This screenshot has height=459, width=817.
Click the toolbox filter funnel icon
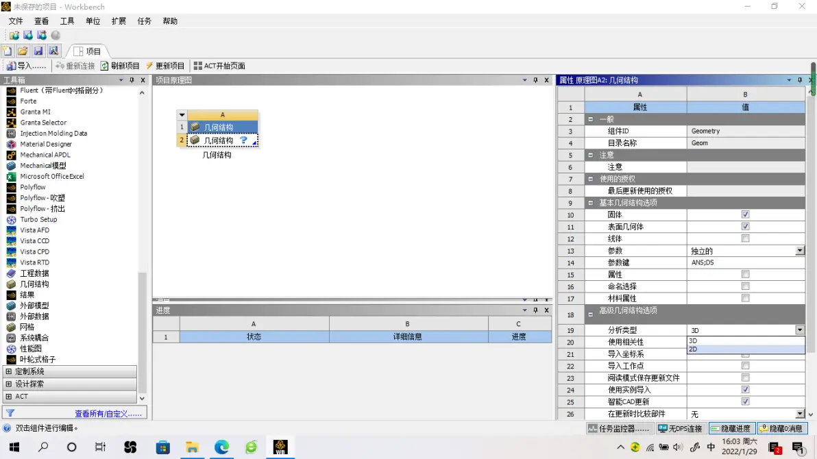click(x=10, y=413)
